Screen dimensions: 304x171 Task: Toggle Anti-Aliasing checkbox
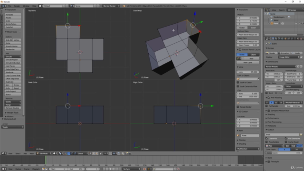[x=269, y=98]
